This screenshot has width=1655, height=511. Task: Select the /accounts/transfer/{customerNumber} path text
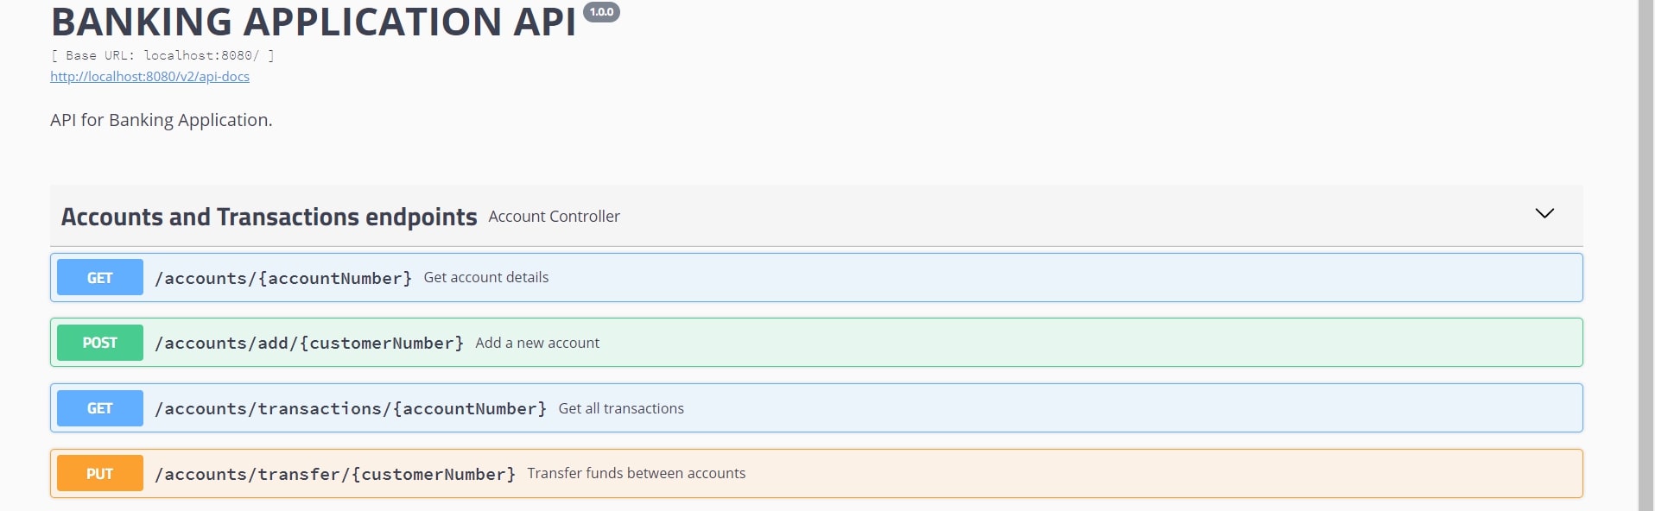tap(336, 473)
